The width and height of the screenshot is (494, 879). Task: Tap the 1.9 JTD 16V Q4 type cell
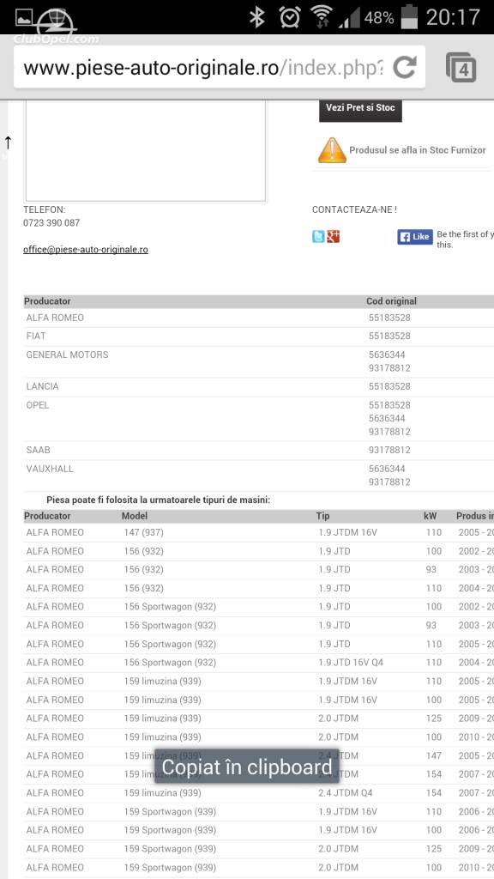click(x=351, y=663)
